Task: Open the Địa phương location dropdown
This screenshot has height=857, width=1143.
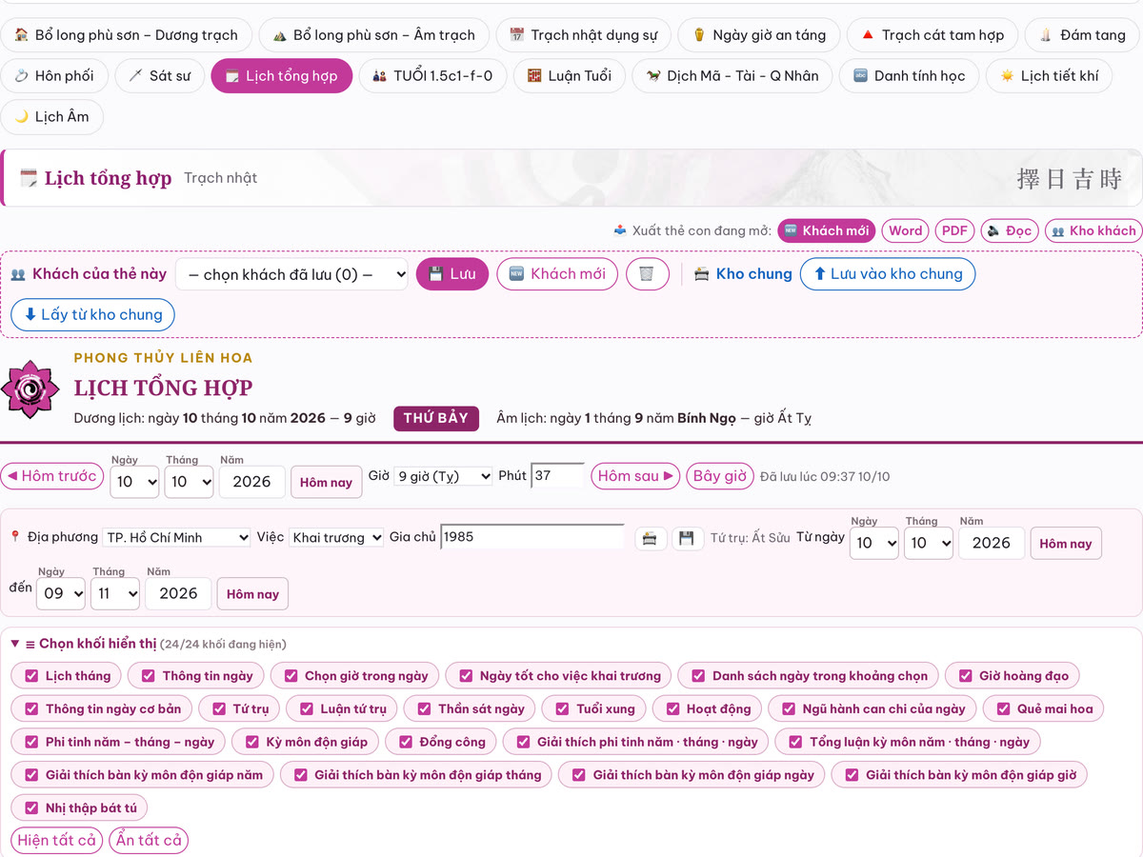Action: click(x=176, y=537)
